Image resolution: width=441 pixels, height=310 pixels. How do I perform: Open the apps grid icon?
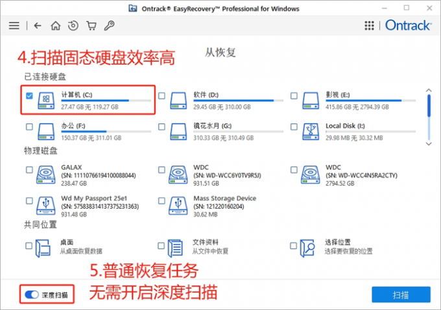369,26
